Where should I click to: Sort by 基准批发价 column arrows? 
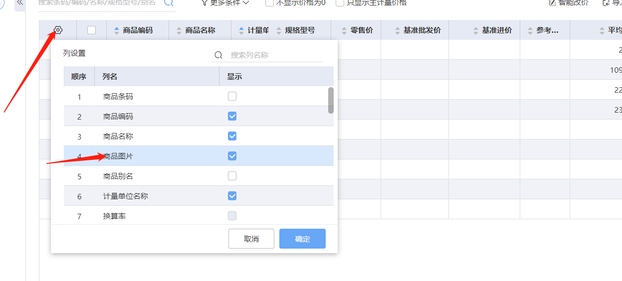click(x=398, y=30)
